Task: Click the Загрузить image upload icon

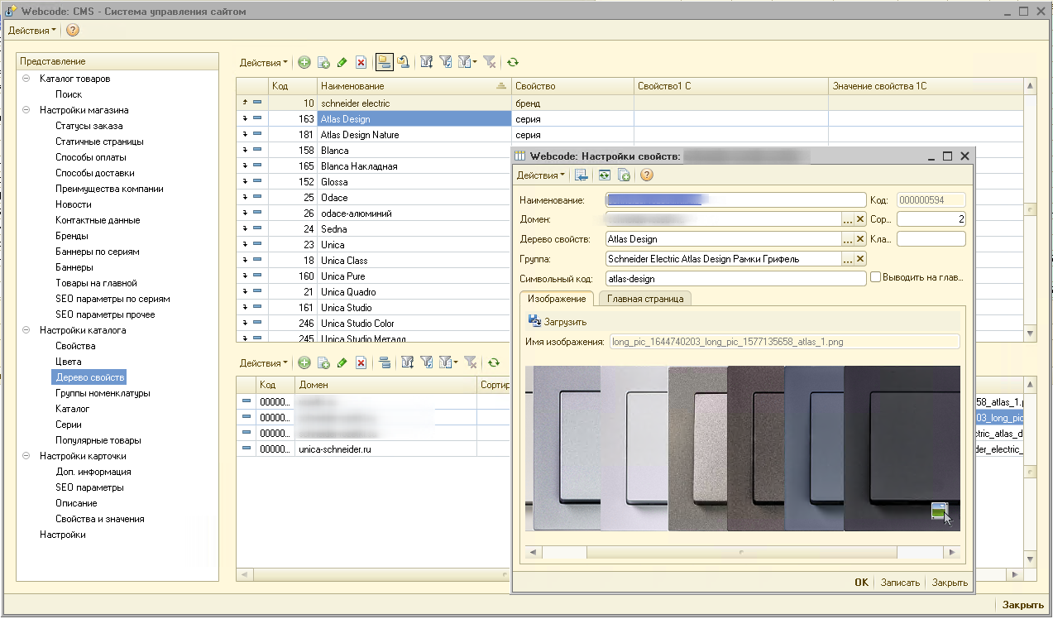Action: 534,322
